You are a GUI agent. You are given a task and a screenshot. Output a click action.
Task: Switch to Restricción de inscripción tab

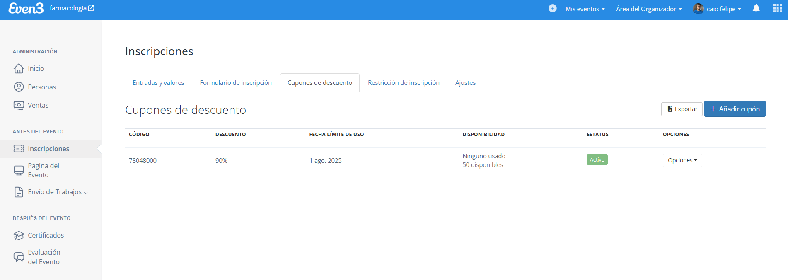[x=404, y=83]
